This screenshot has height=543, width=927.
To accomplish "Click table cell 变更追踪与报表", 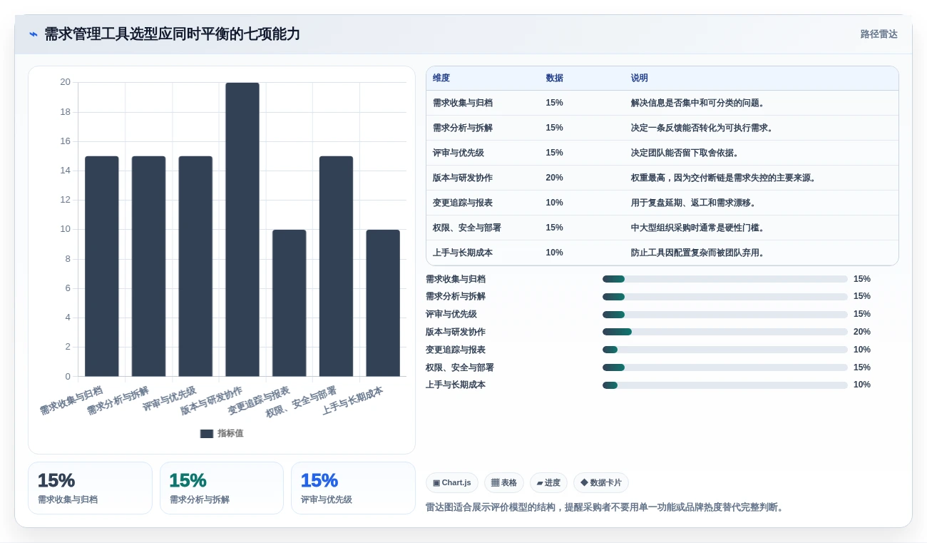I will [x=463, y=203].
